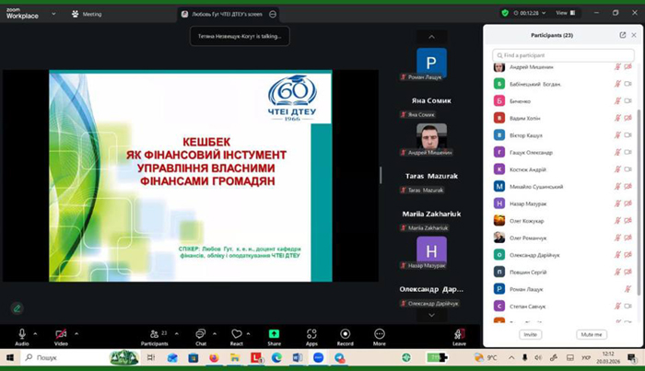Image resolution: width=645 pixels, height=371 pixels.
Task: Toggle the Participants panel button
Action: click(154, 333)
